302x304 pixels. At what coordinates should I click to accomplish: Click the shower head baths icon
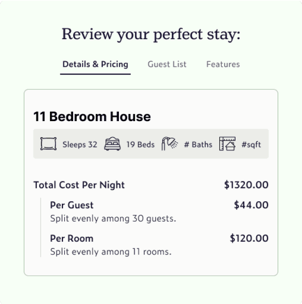pos(169,144)
